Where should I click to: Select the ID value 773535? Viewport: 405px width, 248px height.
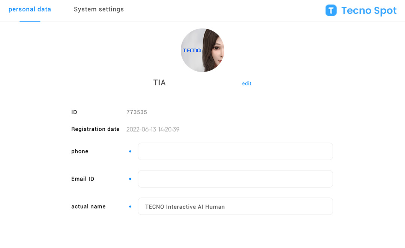pos(136,112)
